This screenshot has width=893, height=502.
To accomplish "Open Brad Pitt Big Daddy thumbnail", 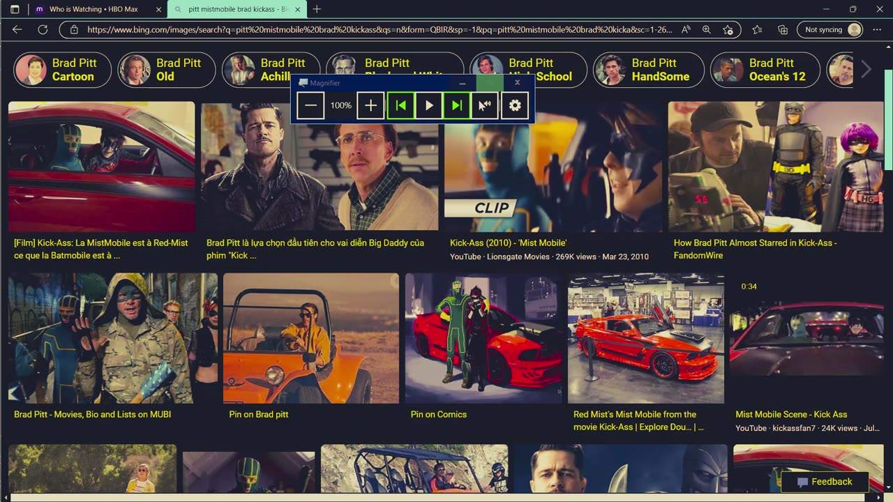I will click(x=320, y=178).
